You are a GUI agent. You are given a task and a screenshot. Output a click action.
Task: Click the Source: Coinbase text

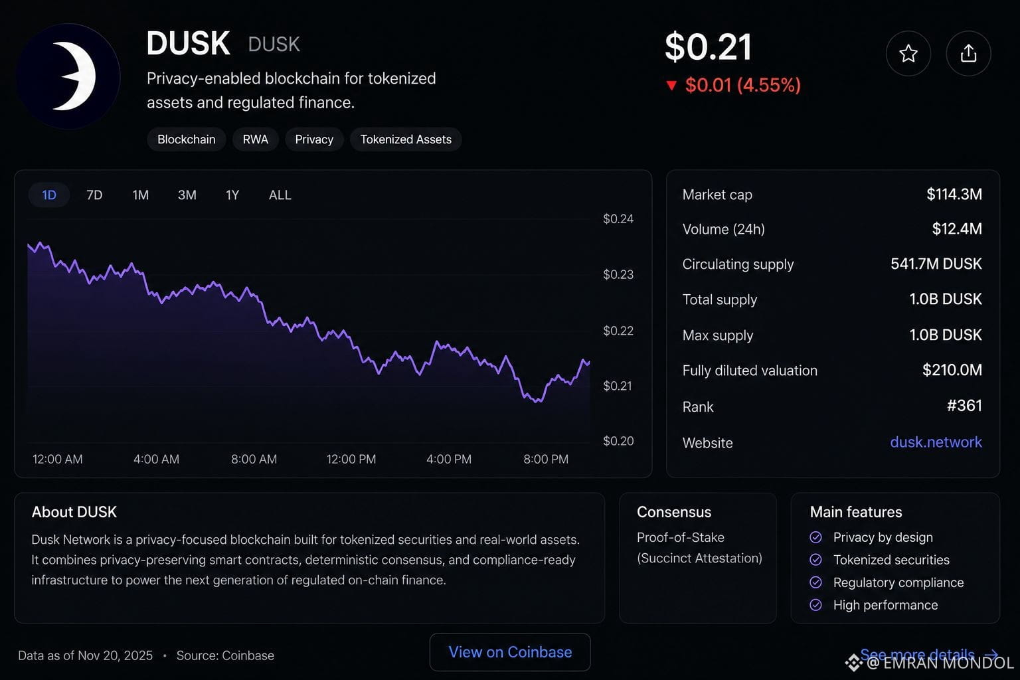point(225,655)
